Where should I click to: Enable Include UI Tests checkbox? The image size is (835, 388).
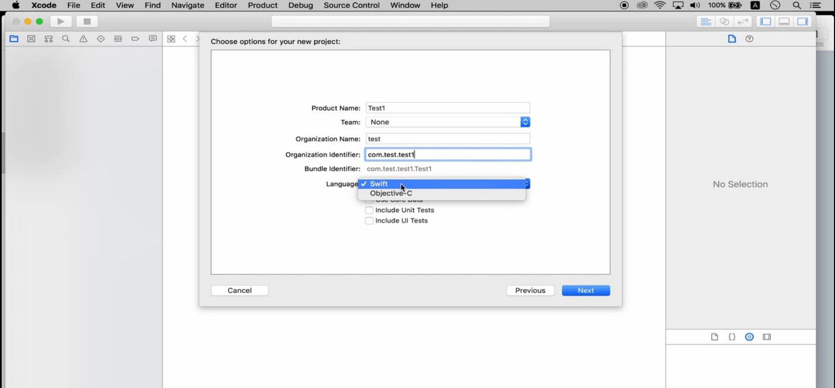click(369, 221)
